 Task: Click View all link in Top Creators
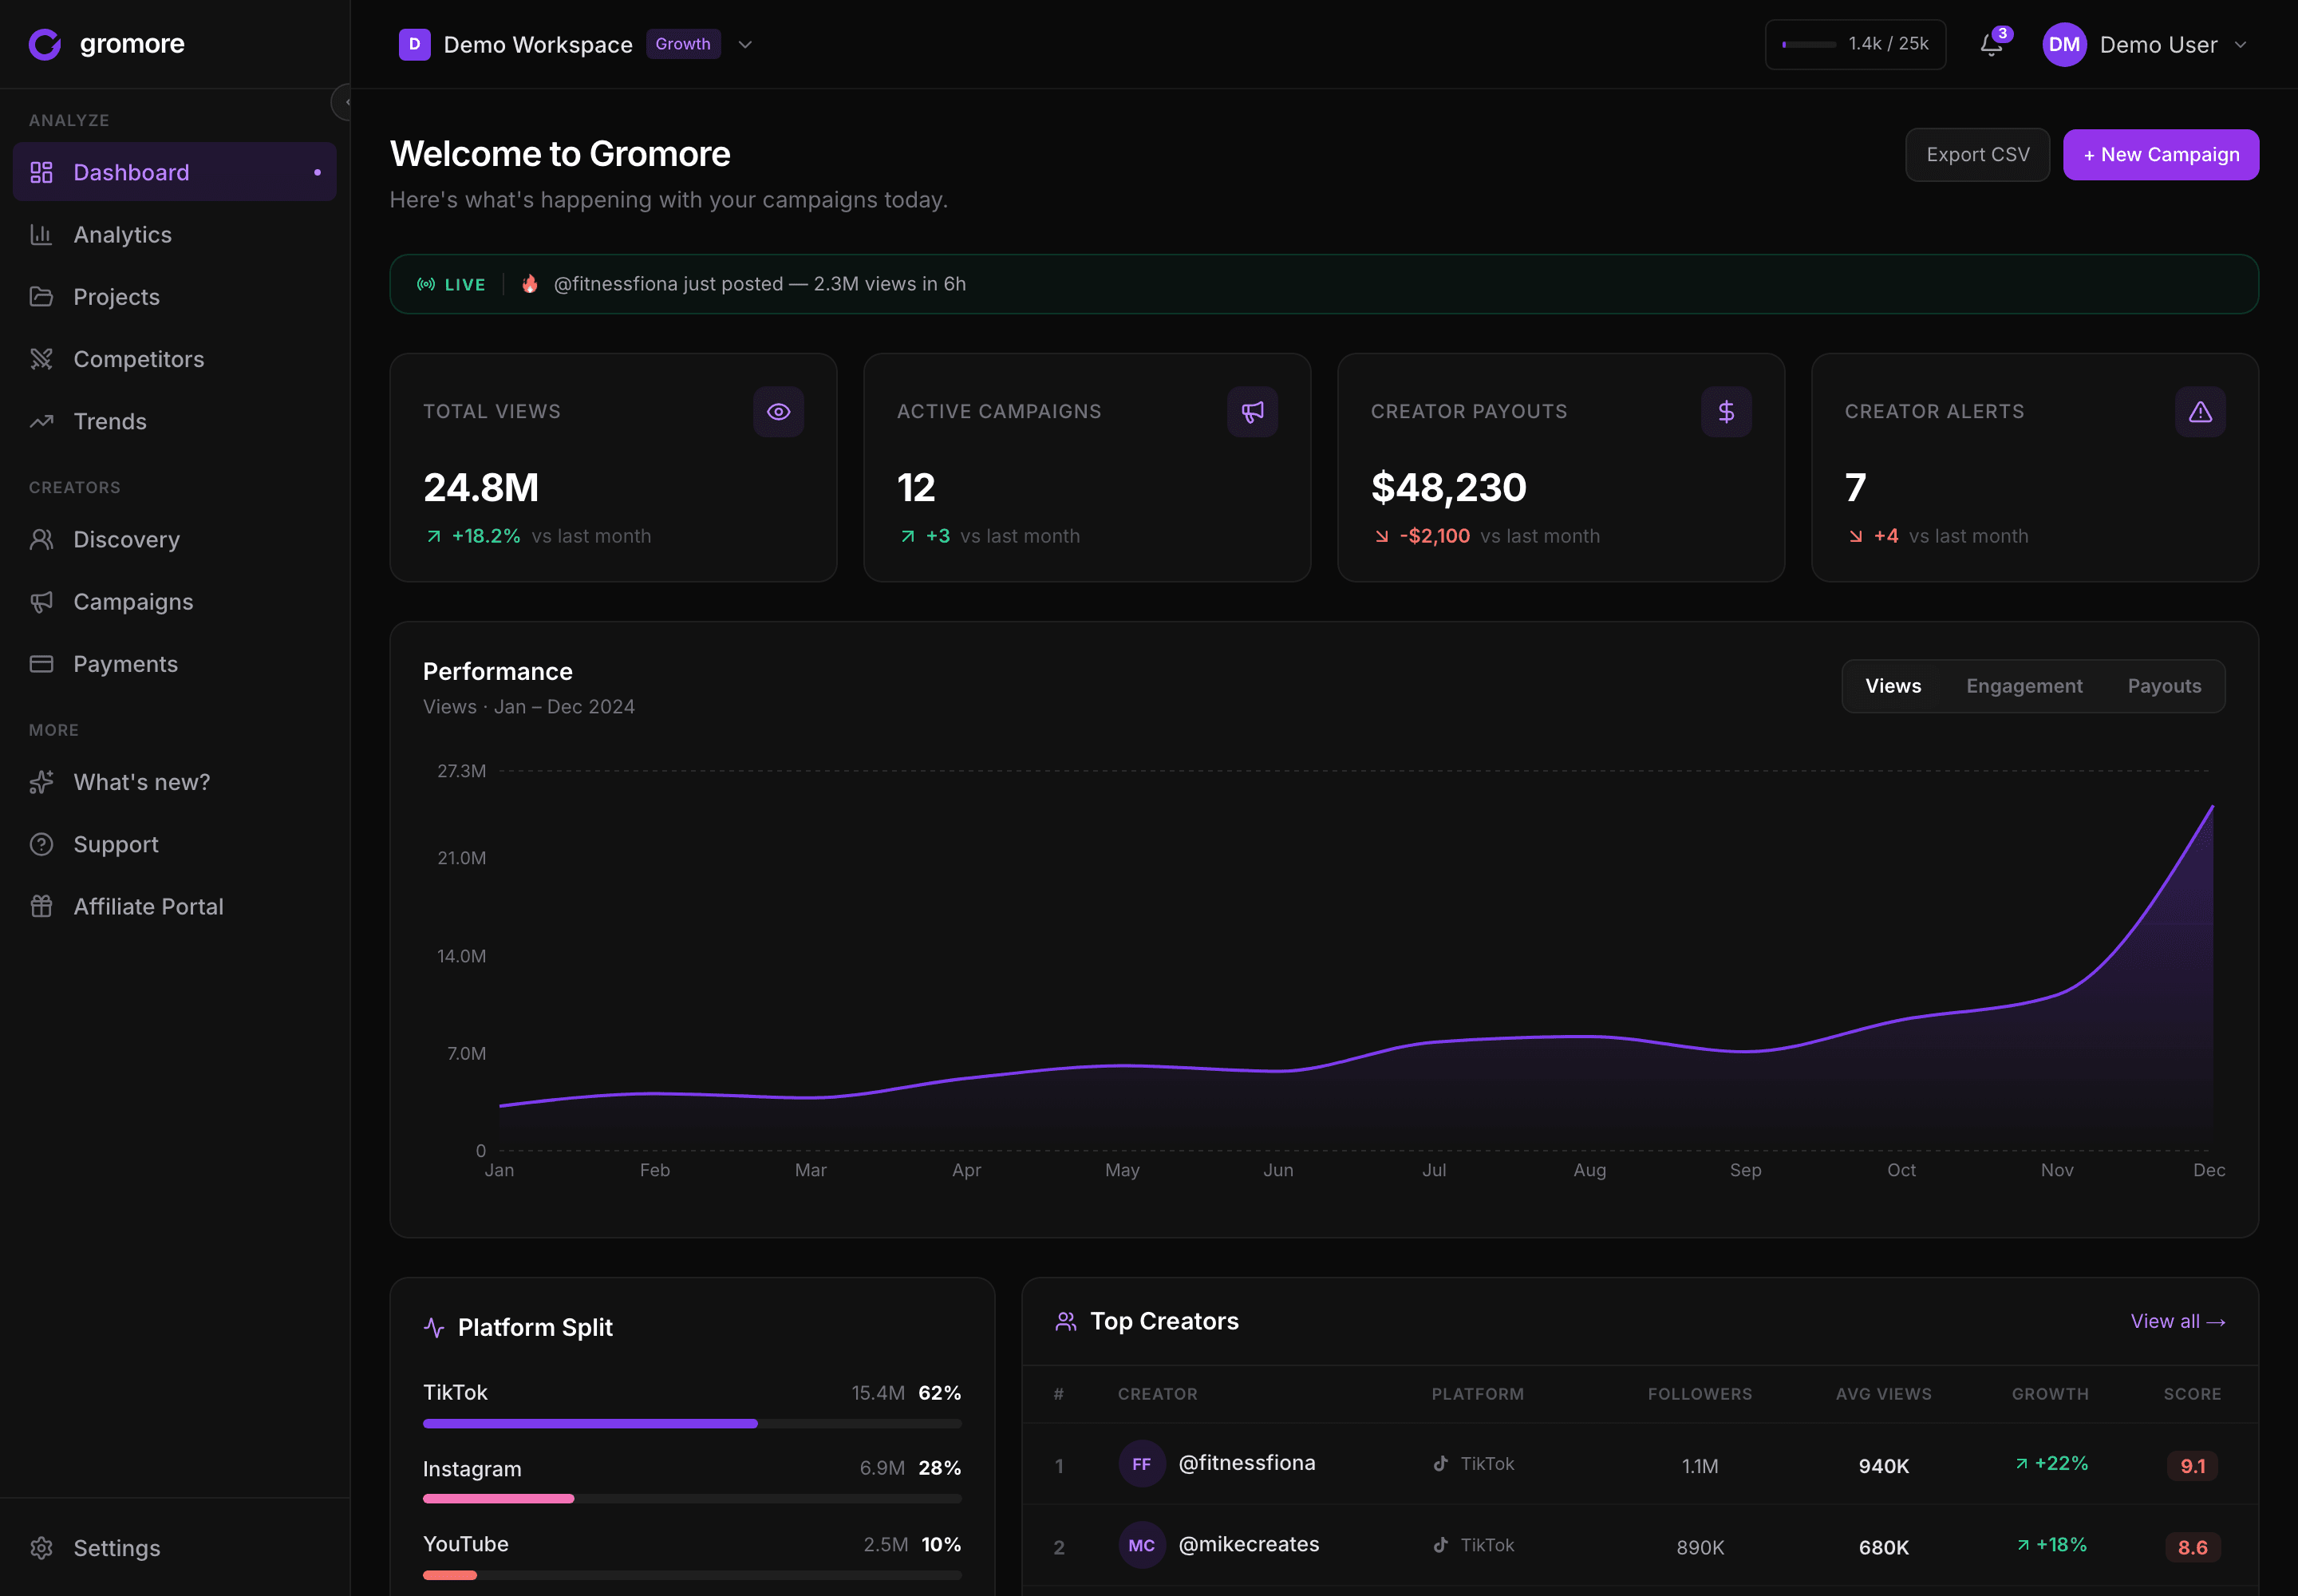point(2177,1321)
